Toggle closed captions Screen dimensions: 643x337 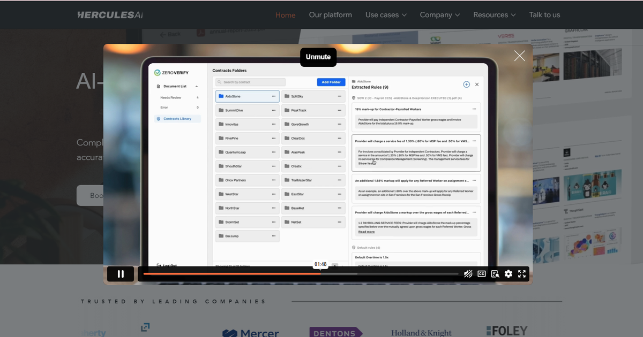(482, 274)
